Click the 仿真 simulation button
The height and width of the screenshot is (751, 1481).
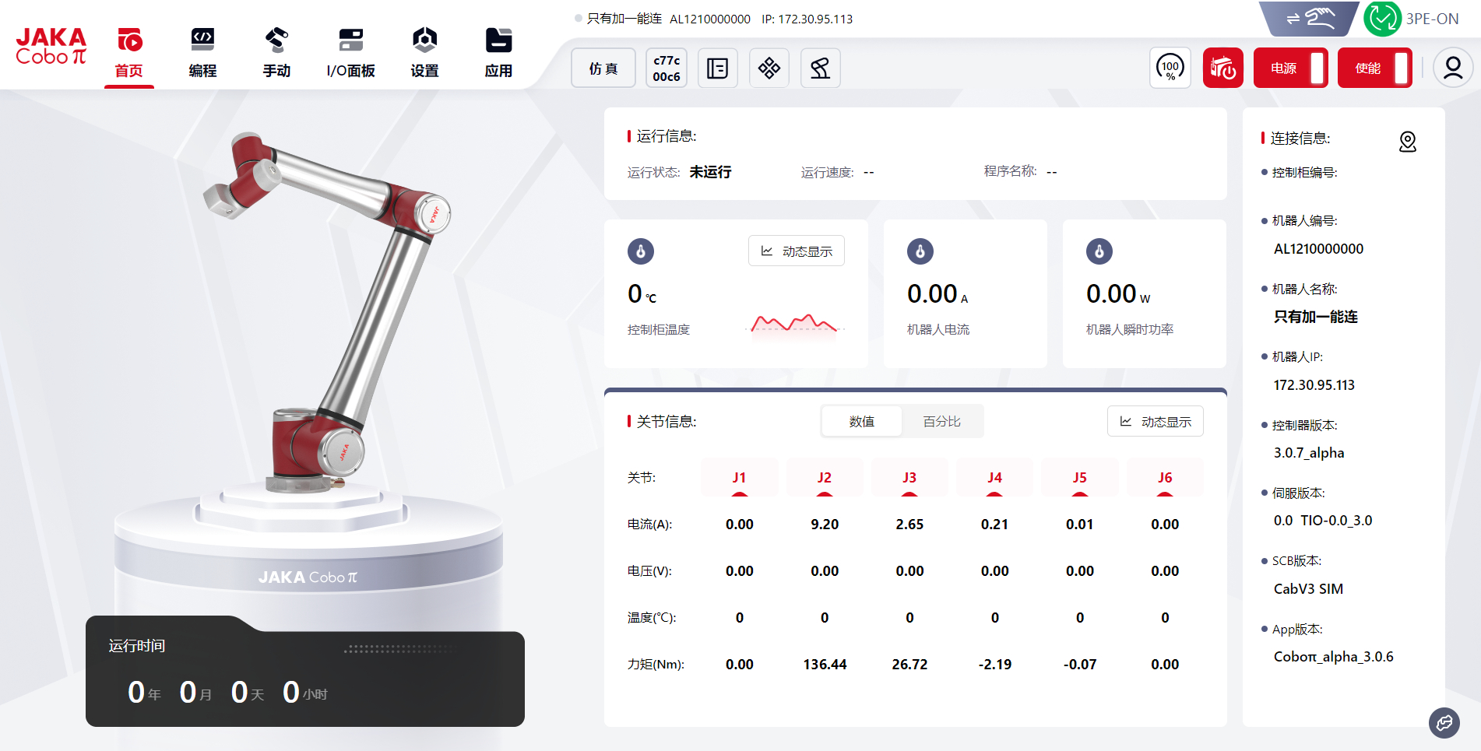[603, 68]
